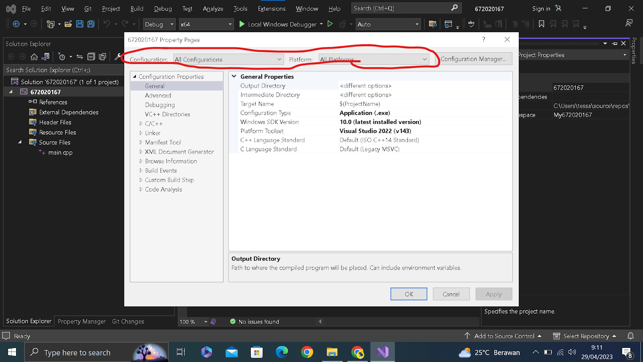643x362 pixels.
Task: Open the Debug solution configuration dropdown
Action: 160,24
